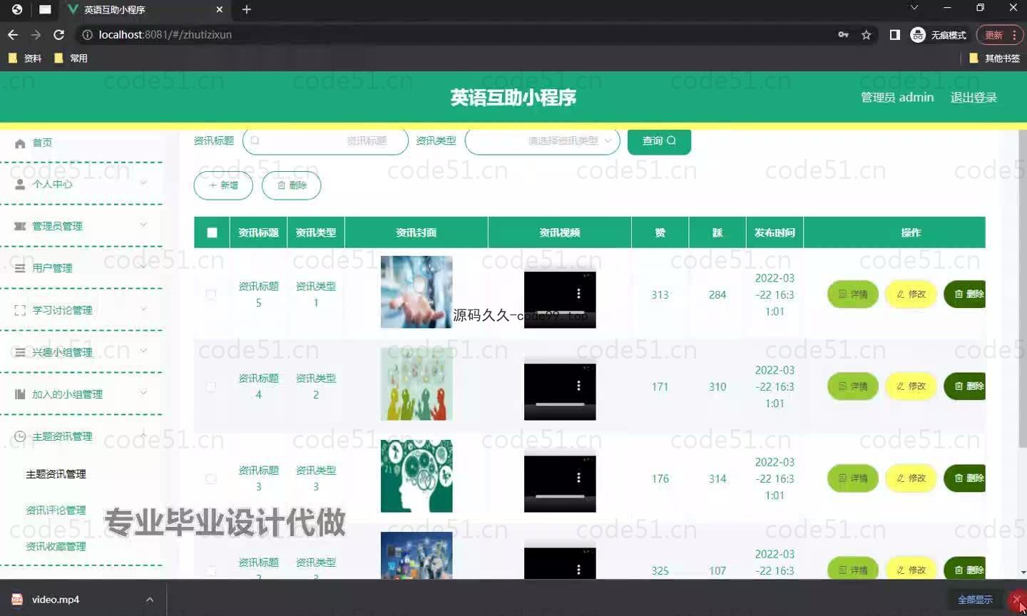Open the password key icon in the address bar

pyautogui.click(x=843, y=34)
